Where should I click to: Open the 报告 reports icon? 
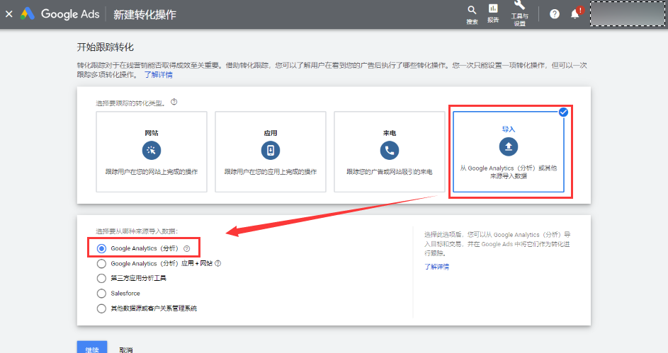(x=493, y=13)
